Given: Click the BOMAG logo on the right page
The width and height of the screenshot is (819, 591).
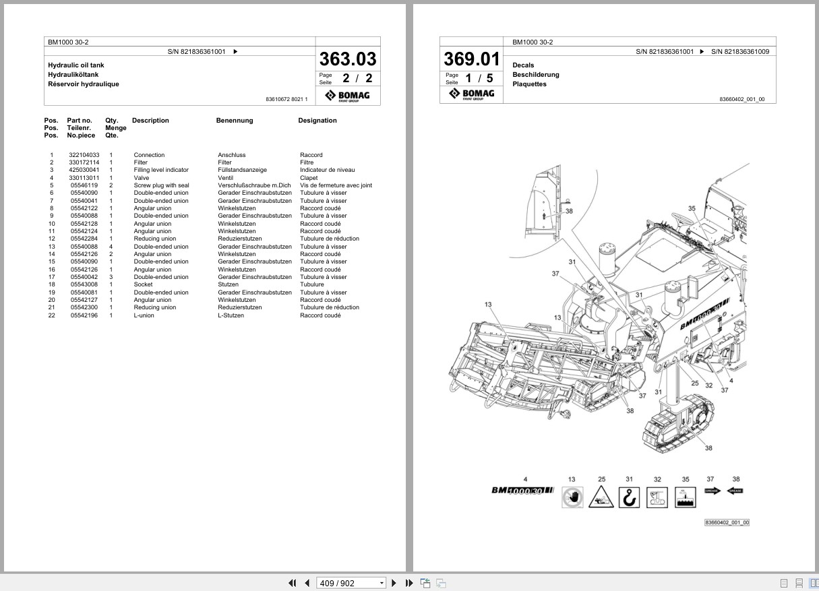Looking at the screenshot, I should [472, 94].
